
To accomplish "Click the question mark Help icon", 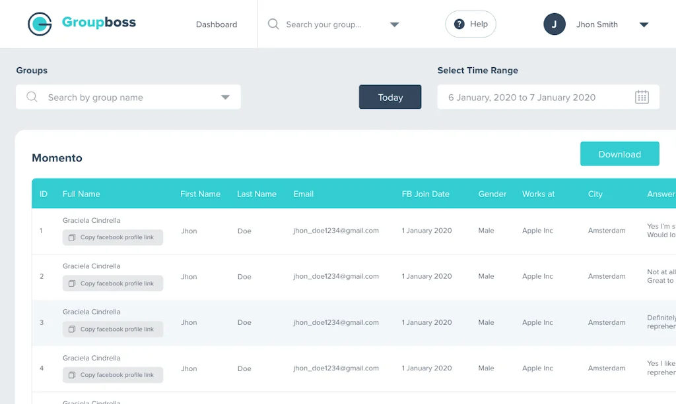I will click(459, 24).
